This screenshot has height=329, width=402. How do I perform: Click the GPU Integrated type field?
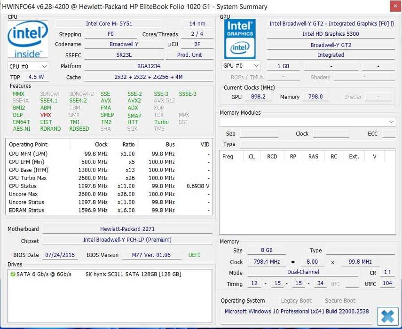331,55
